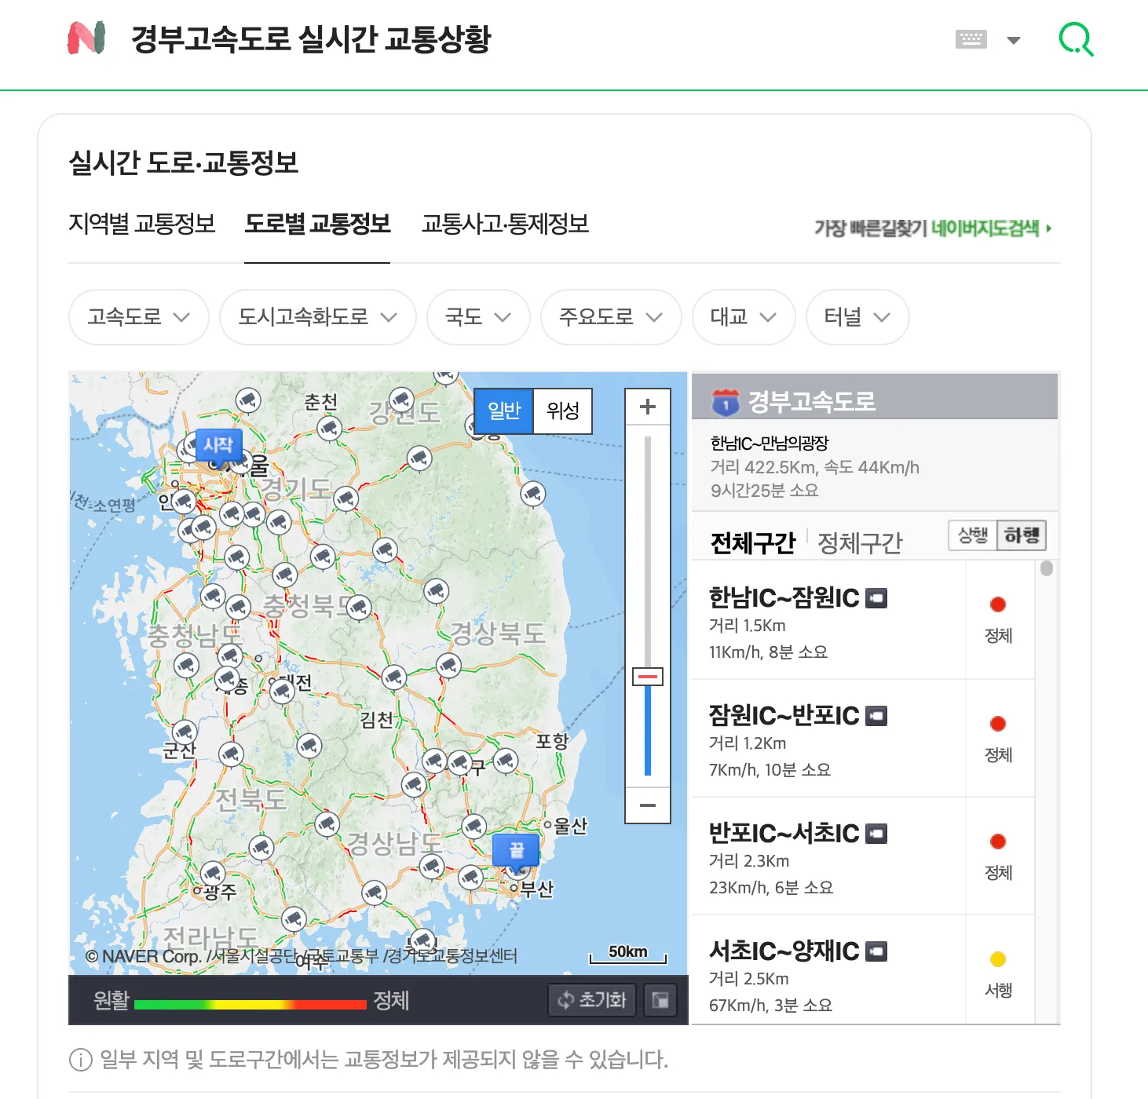Viewport: 1148px width, 1099px height.
Task: Select the 하행 direction toggle
Action: coord(1021,535)
